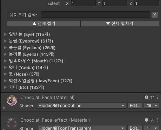This screenshot has height=130, width=161.
Task: Open presets for Chocolat_Face material
Action: pyautogui.click(x=152, y=97)
